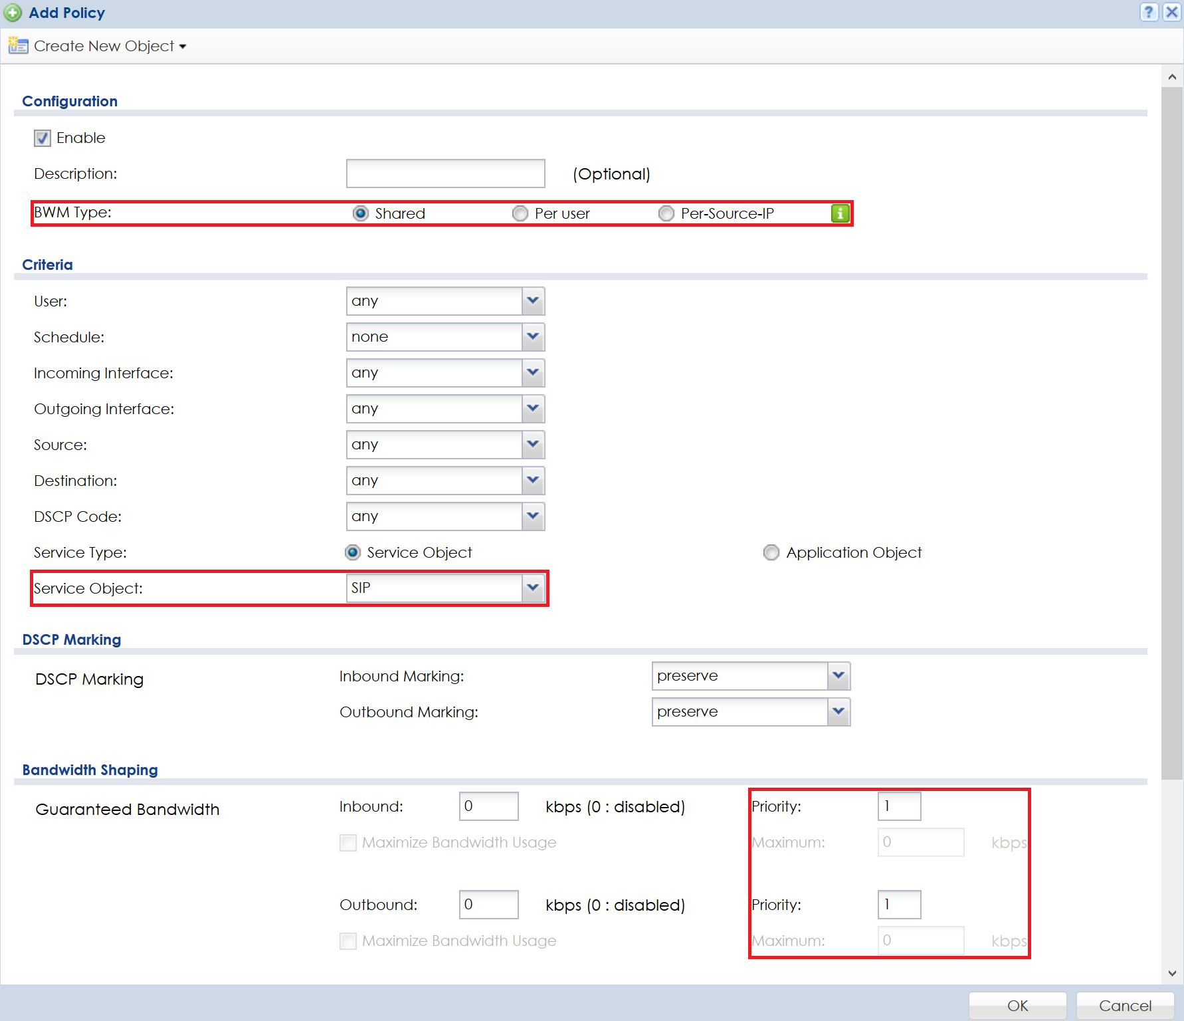Choose the Application Object service type

click(x=771, y=553)
